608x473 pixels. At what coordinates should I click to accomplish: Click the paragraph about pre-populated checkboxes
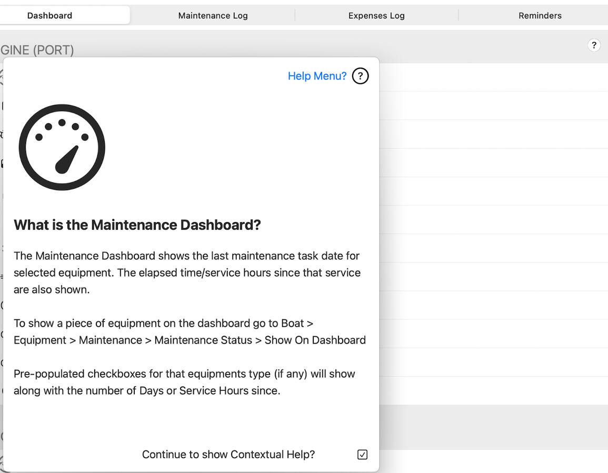(184, 382)
